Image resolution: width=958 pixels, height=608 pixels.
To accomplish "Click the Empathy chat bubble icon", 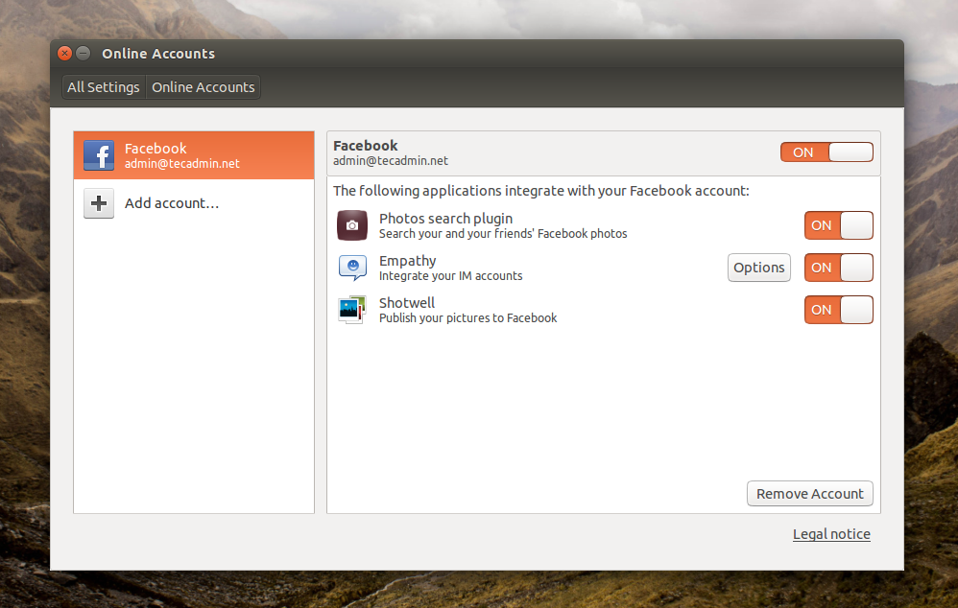I will pyautogui.click(x=352, y=268).
